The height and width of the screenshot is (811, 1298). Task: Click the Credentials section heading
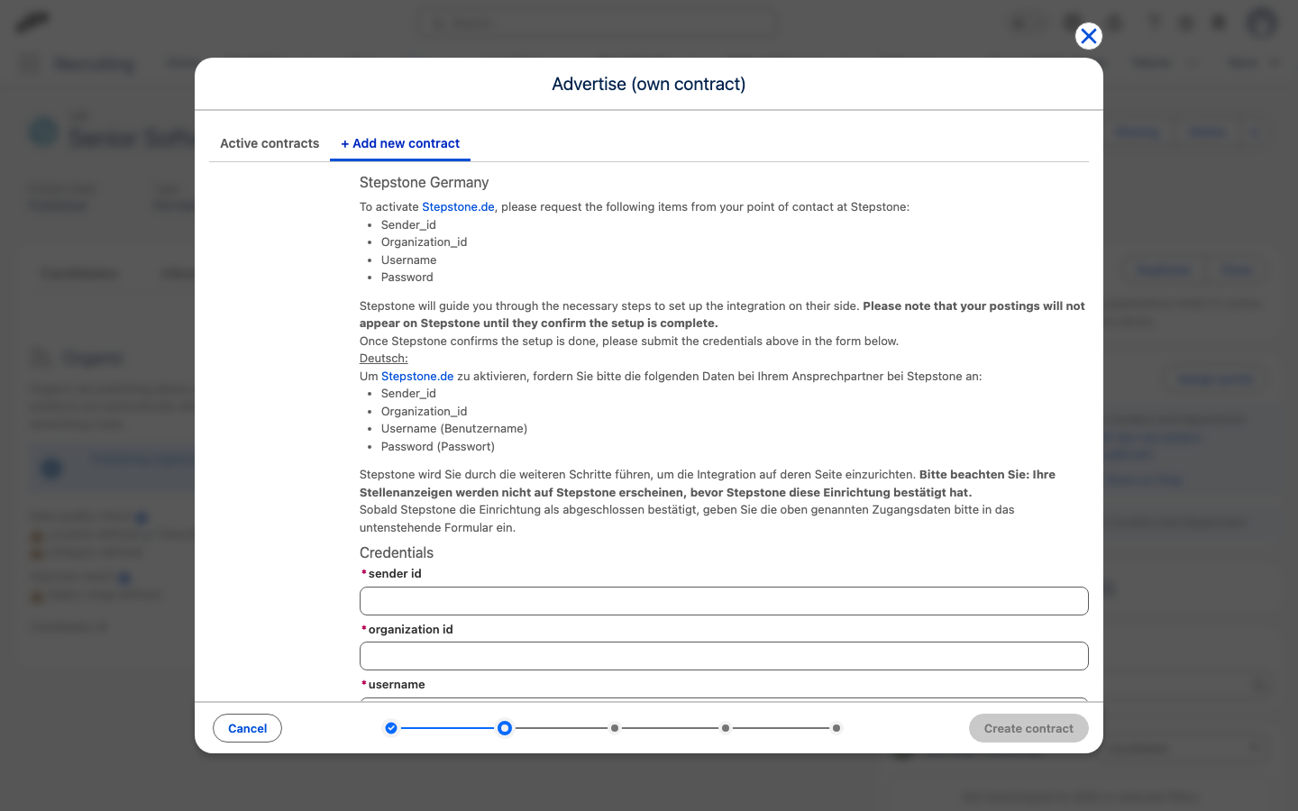coord(397,552)
